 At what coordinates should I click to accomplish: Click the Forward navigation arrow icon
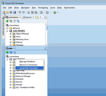pos(47,12)
